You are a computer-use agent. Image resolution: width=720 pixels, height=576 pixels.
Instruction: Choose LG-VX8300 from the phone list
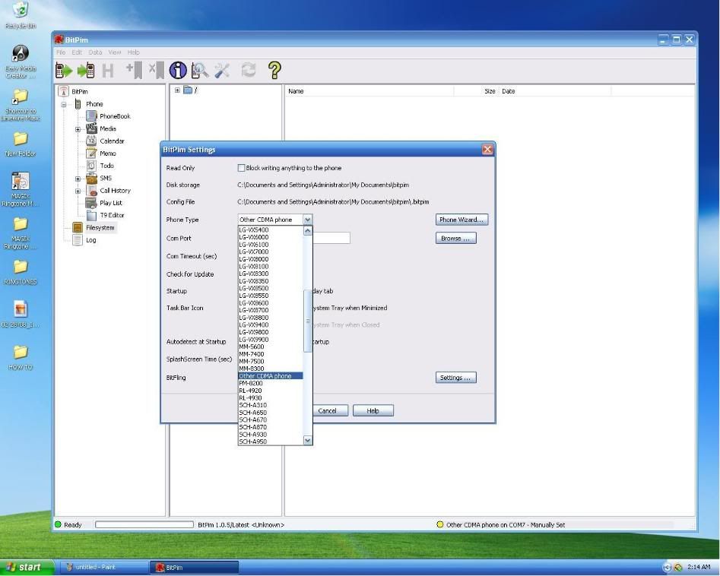pos(271,274)
